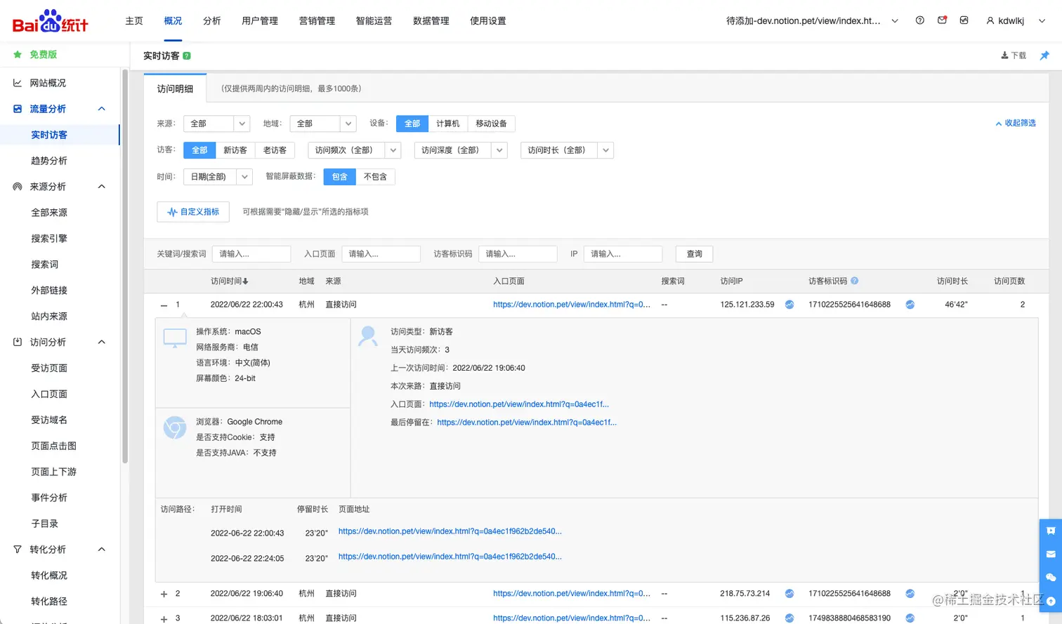Click the report icon next to mail
This screenshot has width=1062, height=624.
pos(964,20)
